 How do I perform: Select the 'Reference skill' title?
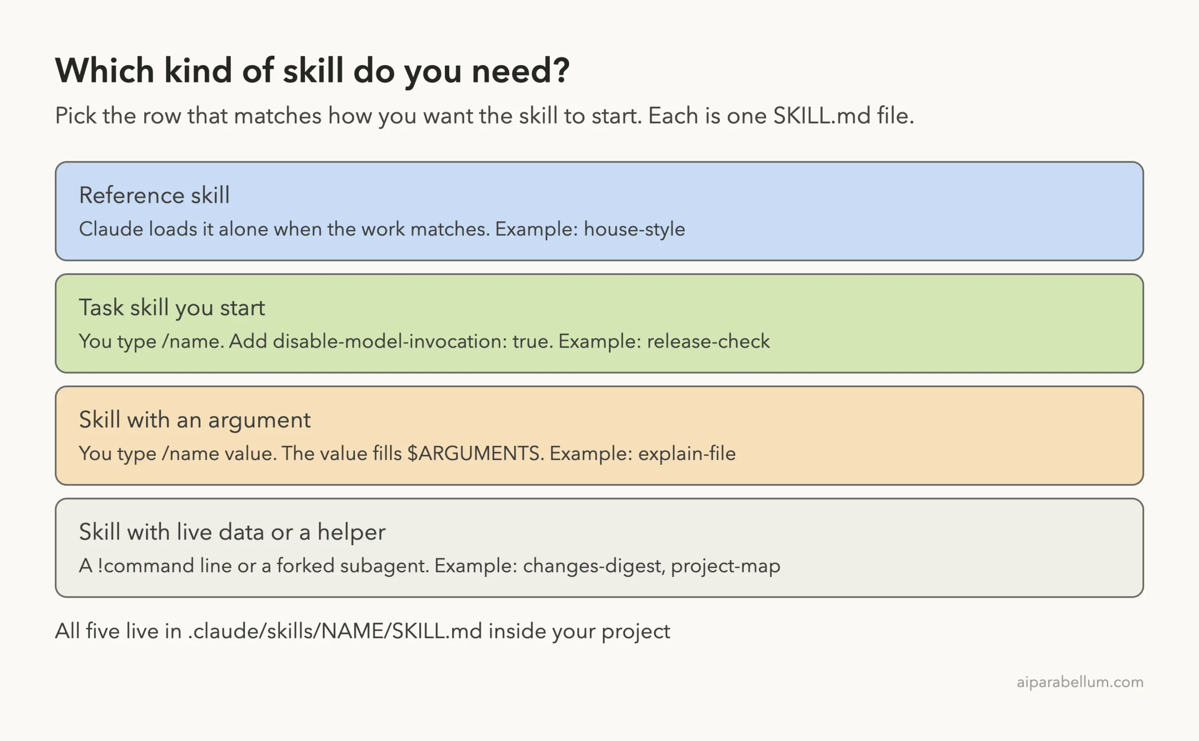coord(154,195)
